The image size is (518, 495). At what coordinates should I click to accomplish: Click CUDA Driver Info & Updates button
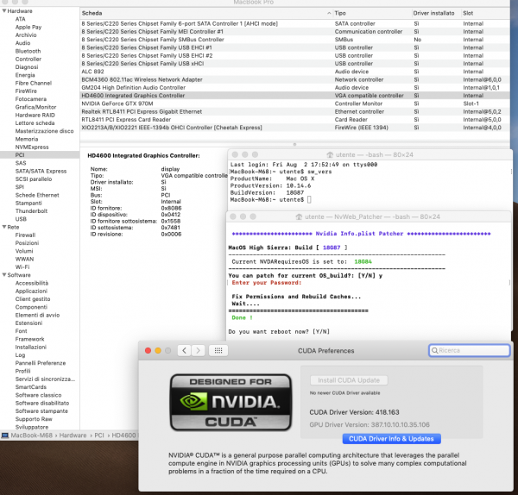tap(391, 439)
